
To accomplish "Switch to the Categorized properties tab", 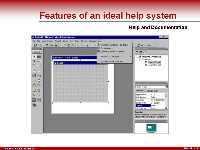I will tap(152, 91).
